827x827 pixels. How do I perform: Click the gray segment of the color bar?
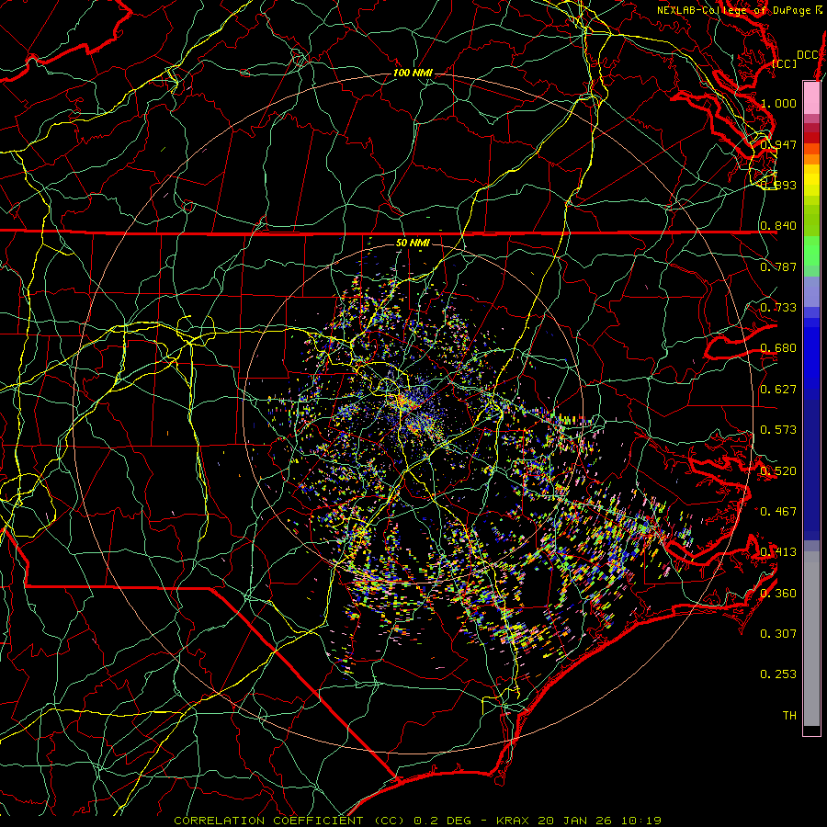(811, 639)
